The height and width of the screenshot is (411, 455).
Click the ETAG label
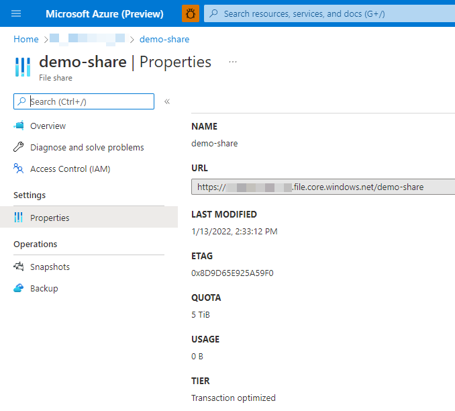coord(202,256)
